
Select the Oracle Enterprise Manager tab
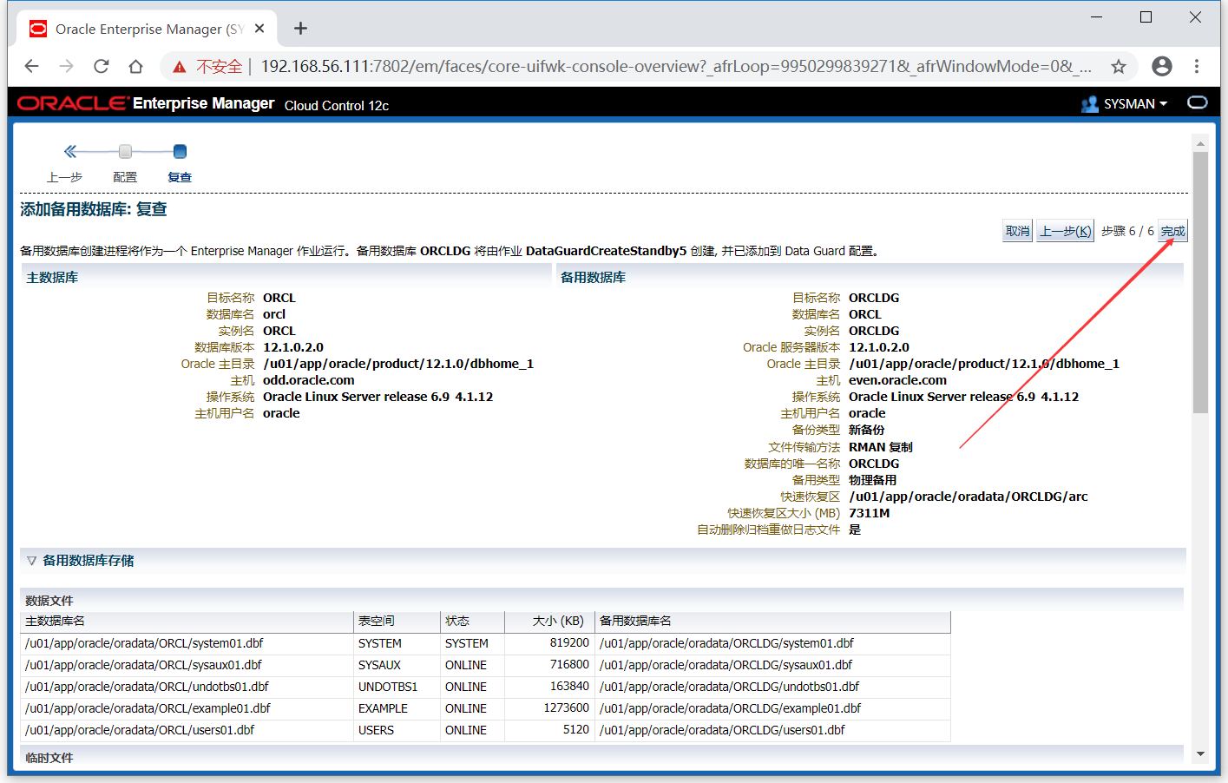coord(148,29)
